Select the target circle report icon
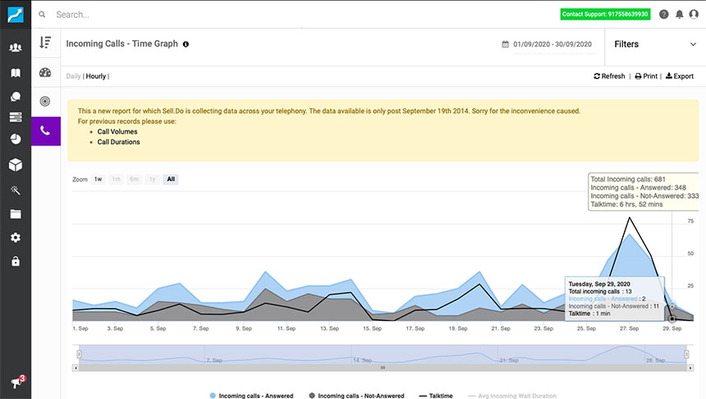This screenshot has width=706, height=399. click(45, 101)
